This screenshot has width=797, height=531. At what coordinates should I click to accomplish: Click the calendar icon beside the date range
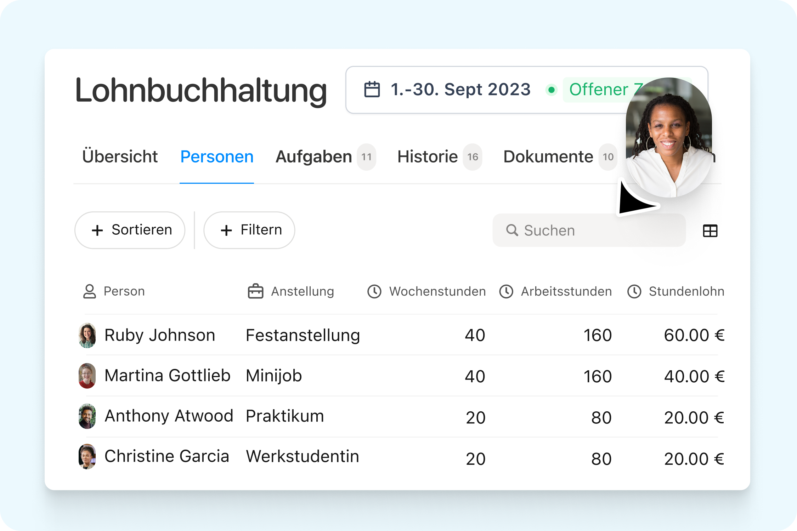click(x=372, y=89)
